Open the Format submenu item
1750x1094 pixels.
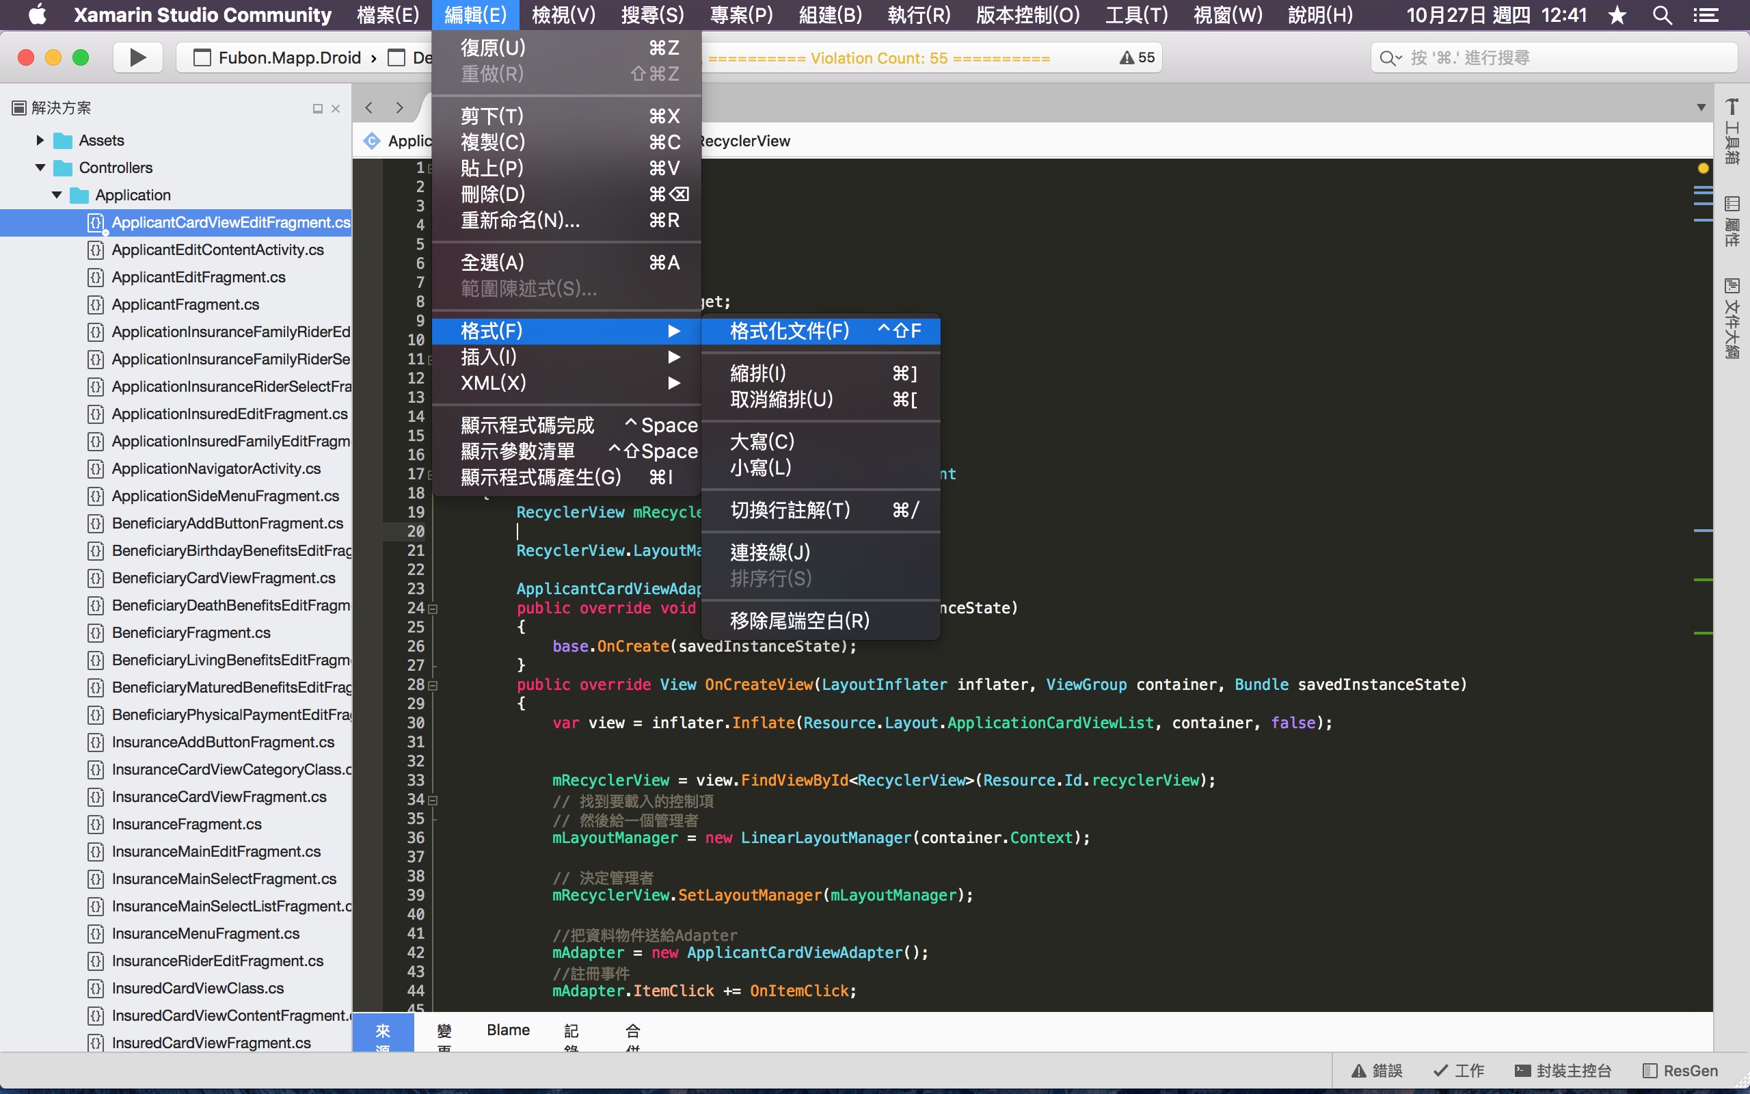[566, 332]
